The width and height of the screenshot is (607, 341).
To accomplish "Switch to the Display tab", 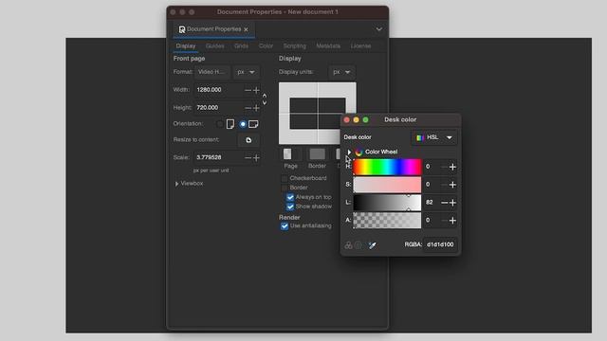I will pos(186,46).
